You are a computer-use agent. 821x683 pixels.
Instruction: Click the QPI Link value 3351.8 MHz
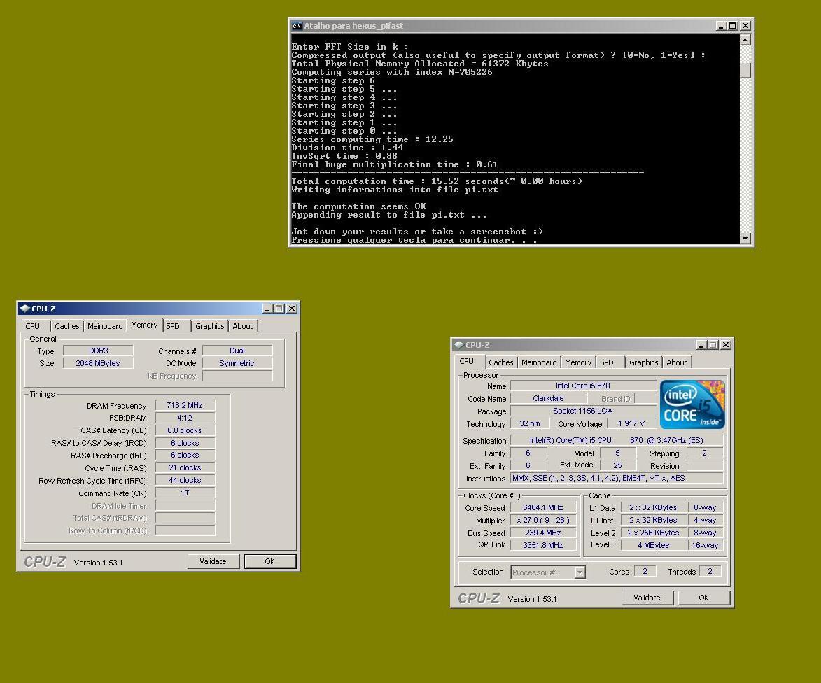click(543, 545)
